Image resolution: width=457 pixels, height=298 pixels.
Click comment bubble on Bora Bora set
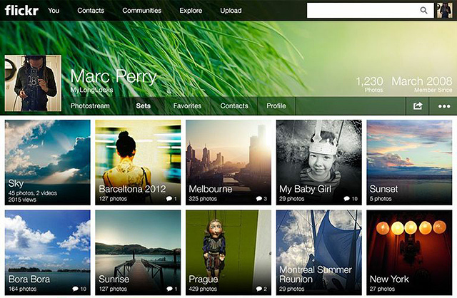pos(75,289)
